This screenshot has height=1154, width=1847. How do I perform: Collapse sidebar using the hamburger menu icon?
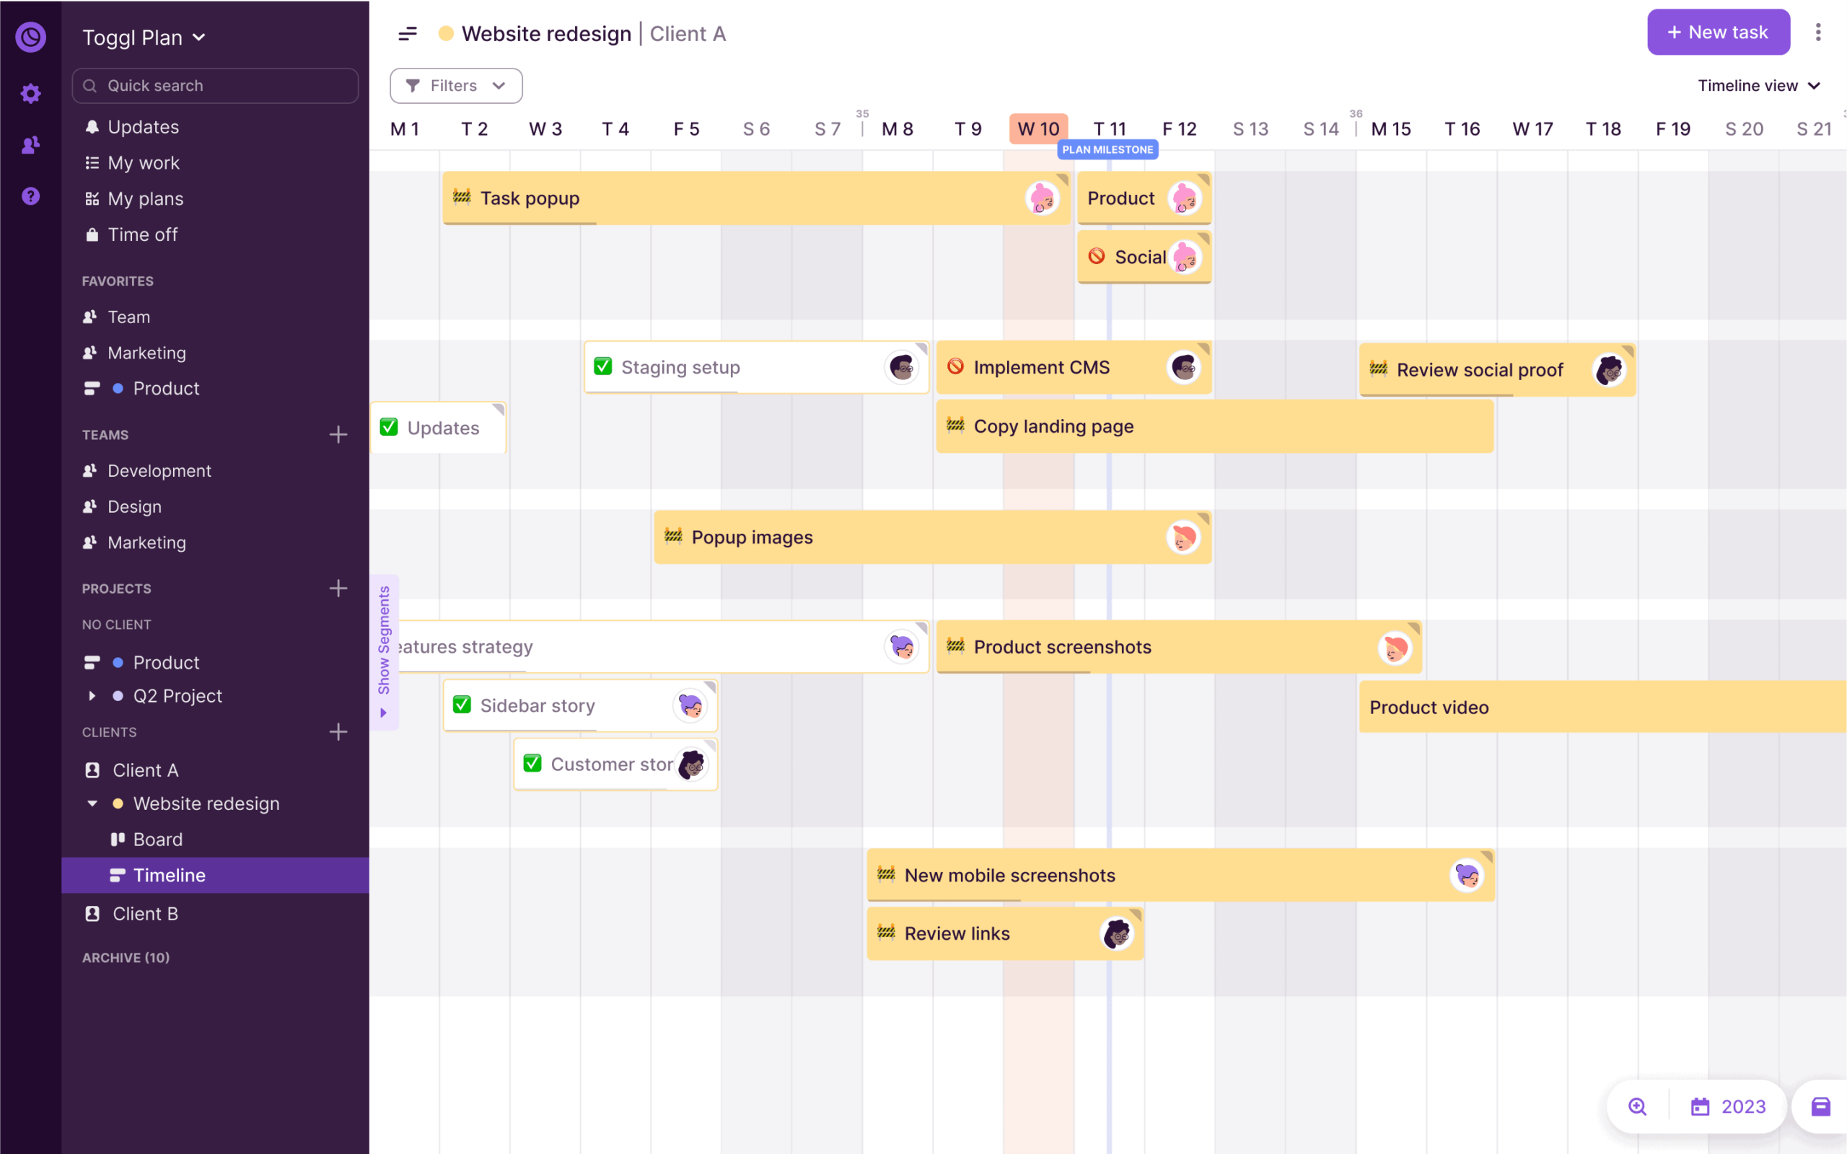click(408, 34)
